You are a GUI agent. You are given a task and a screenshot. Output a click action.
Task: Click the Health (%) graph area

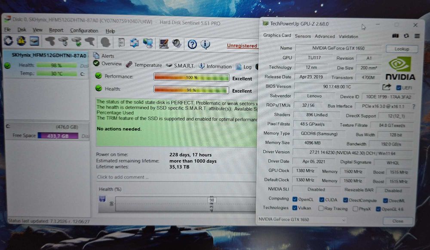point(185,204)
